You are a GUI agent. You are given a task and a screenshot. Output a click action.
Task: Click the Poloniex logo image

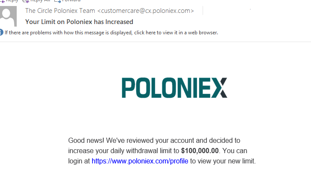[x=174, y=87]
